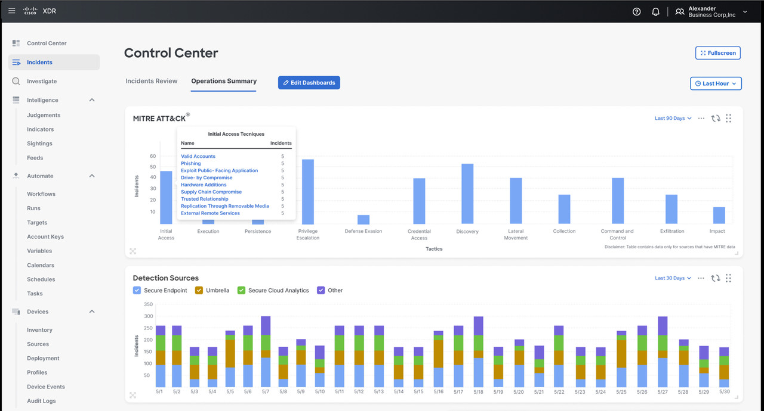
Task: Refresh the MITRE ATT&CK widget
Action: (715, 119)
